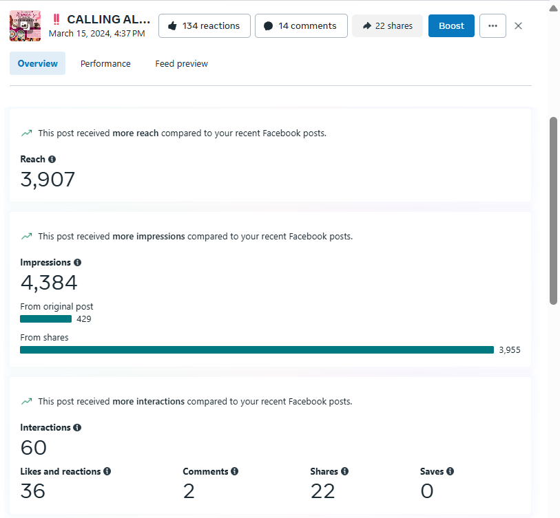Click info icon beside Likes and reactions

pos(107,472)
